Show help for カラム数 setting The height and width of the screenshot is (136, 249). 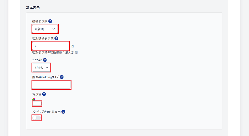(45, 60)
